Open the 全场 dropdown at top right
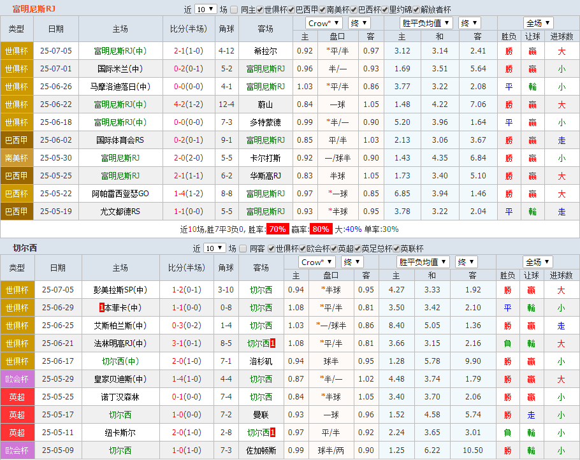The width and height of the screenshot is (580, 460). [537, 22]
